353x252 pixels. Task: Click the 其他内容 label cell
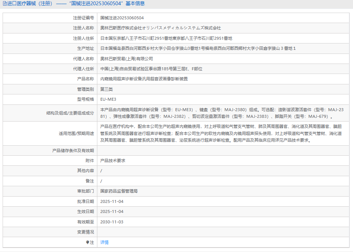click(x=50, y=171)
